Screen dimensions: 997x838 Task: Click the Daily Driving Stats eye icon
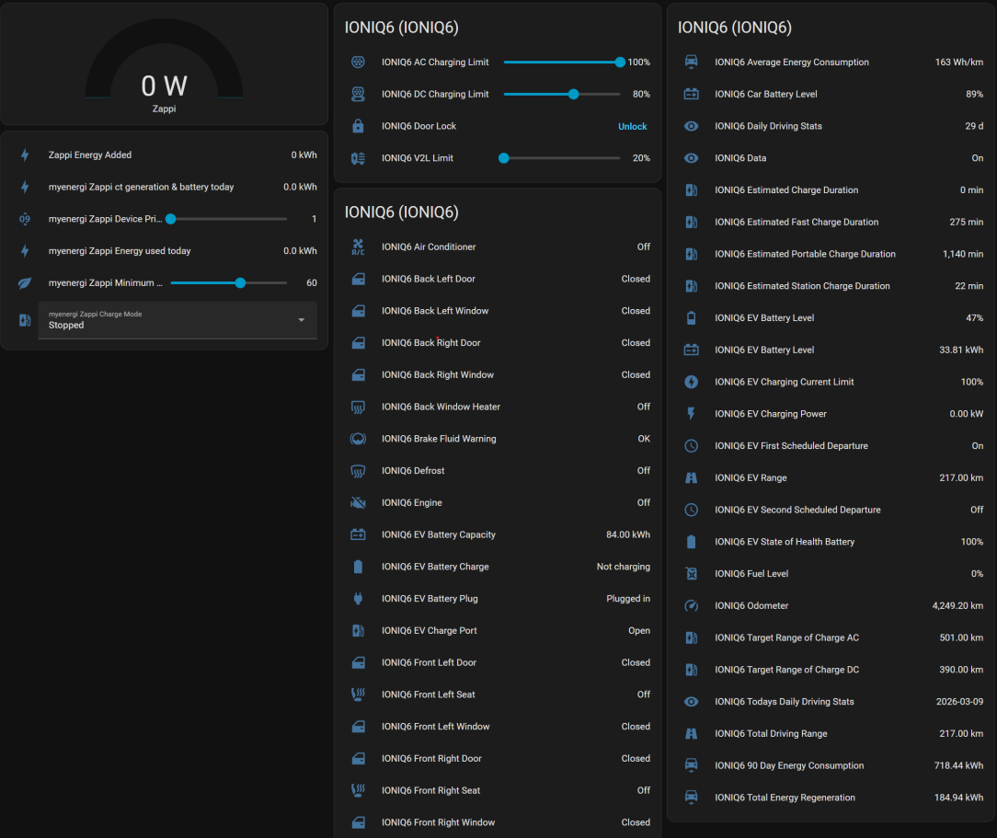point(691,126)
